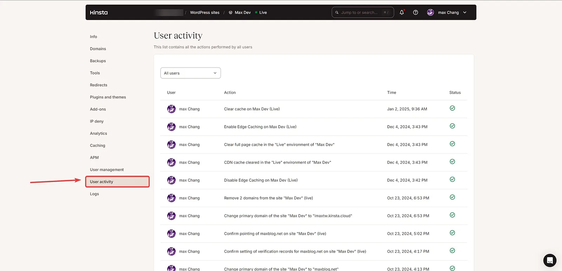Go to Caching settings
The width and height of the screenshot is (562, 271).
tap(98, 146)
